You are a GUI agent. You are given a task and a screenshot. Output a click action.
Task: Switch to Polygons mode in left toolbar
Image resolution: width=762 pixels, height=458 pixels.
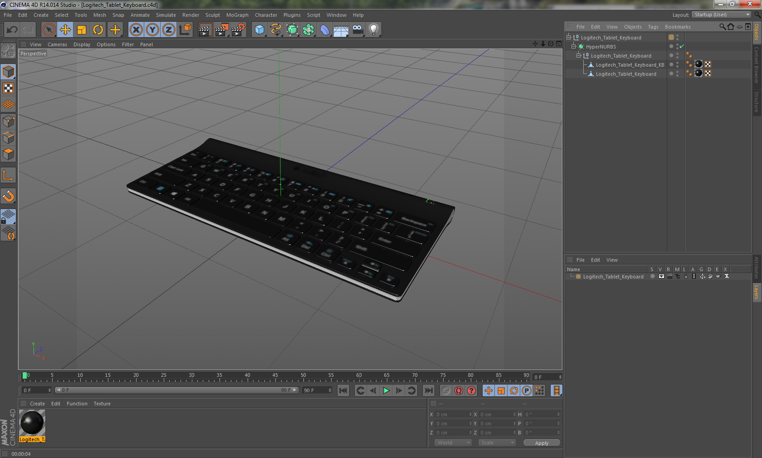coord(8,154)
